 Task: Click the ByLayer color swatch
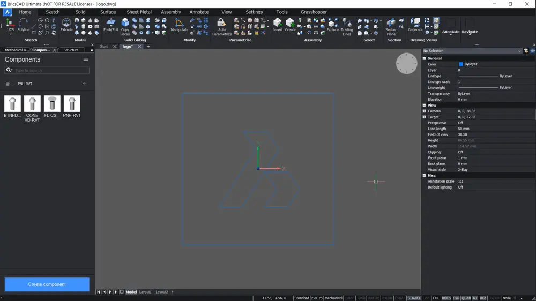pyautogui.click(x=460, y=64)
